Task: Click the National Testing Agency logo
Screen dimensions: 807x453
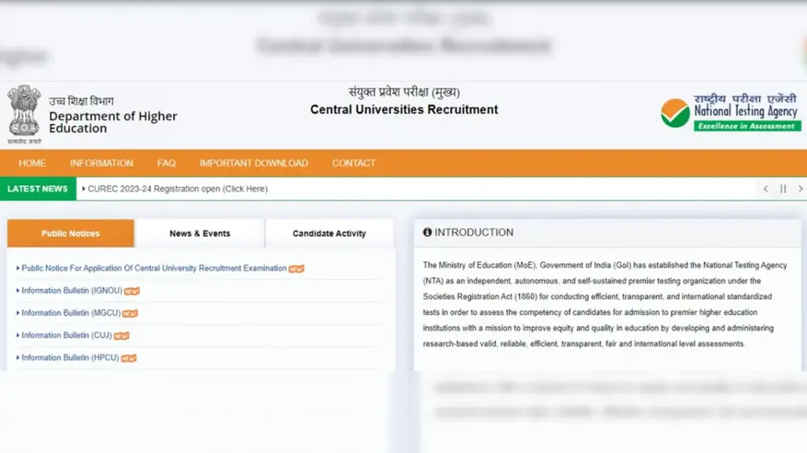Action: tap(731, 112)
